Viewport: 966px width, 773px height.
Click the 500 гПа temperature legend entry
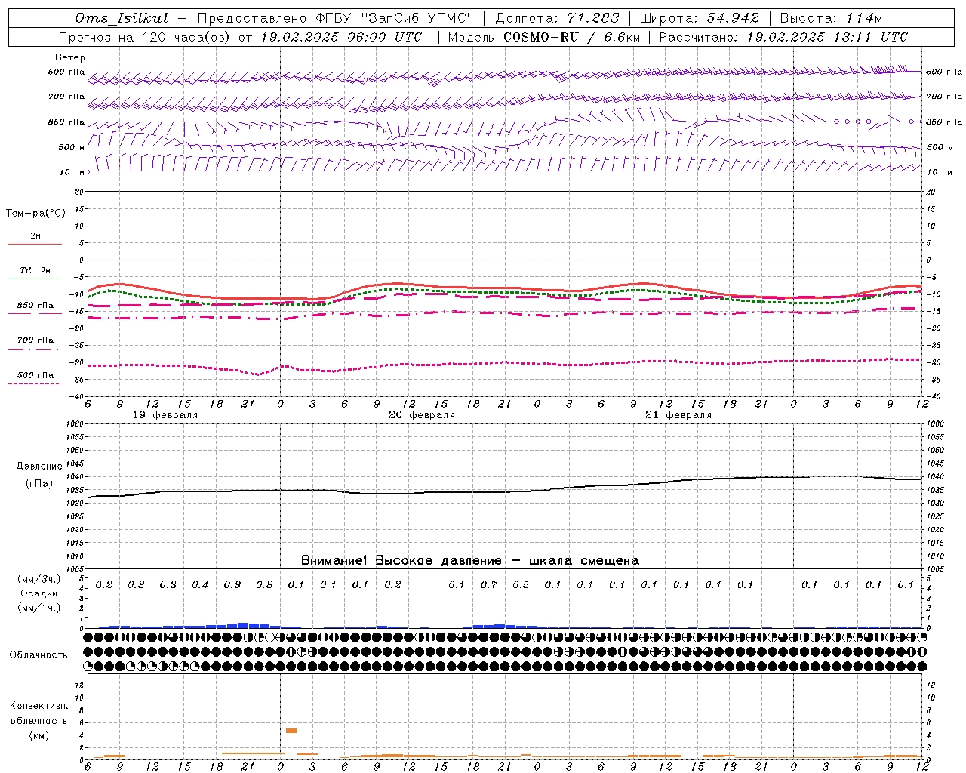tap(35, 375)
